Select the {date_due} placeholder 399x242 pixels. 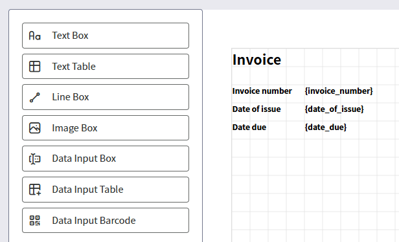tap(326, 127)
